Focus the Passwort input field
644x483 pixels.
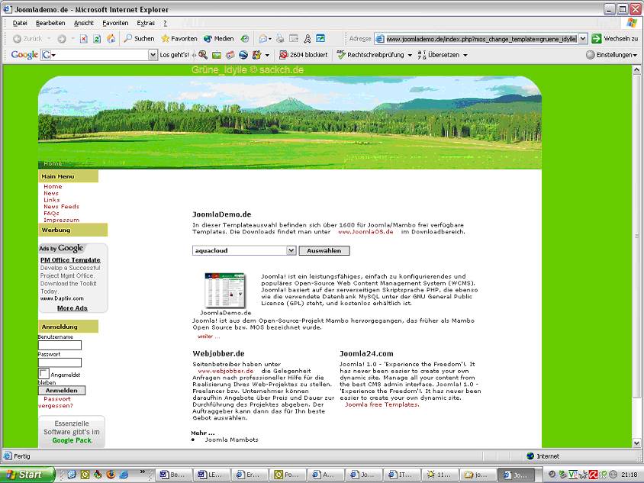point(60,362)
